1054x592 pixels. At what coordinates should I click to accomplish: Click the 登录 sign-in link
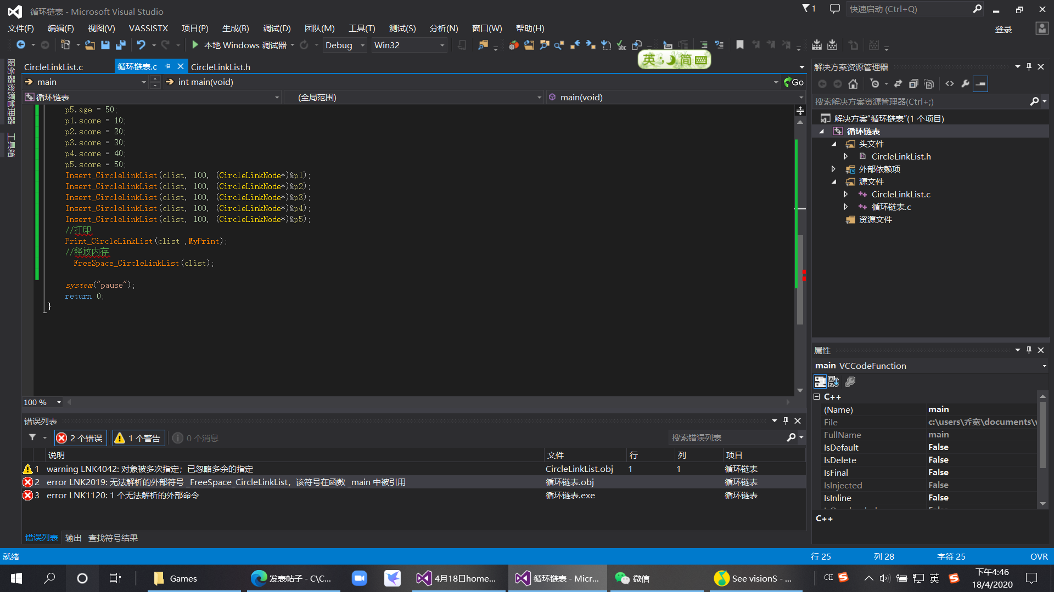click(x=1003, y=29)
